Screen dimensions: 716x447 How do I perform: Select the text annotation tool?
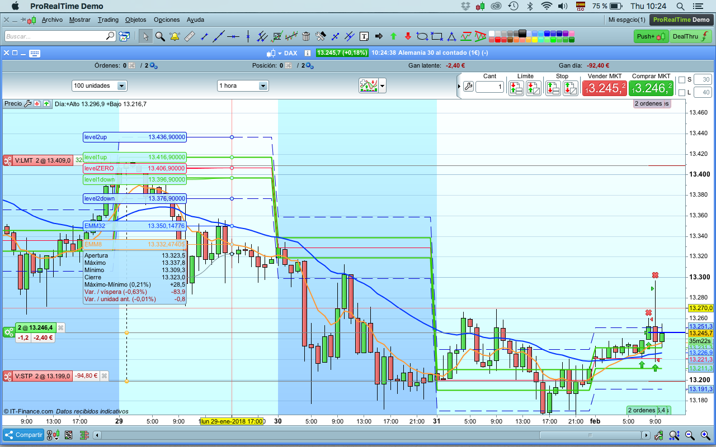(x=364, y=36)
